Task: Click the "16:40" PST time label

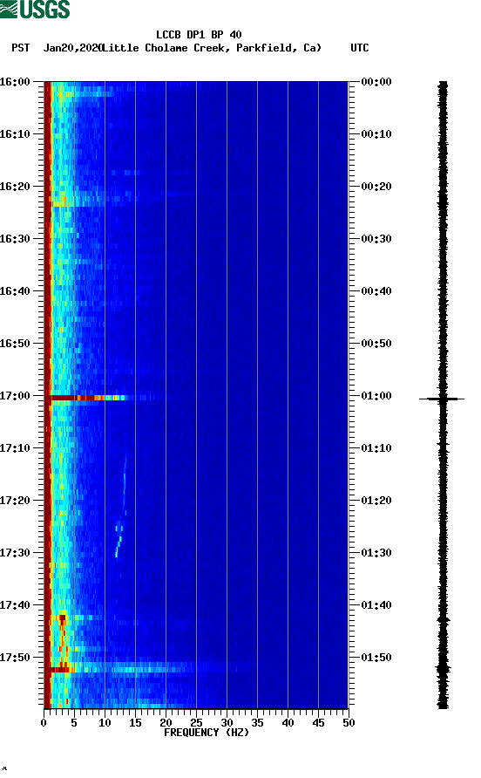Action: pos(15,290)
